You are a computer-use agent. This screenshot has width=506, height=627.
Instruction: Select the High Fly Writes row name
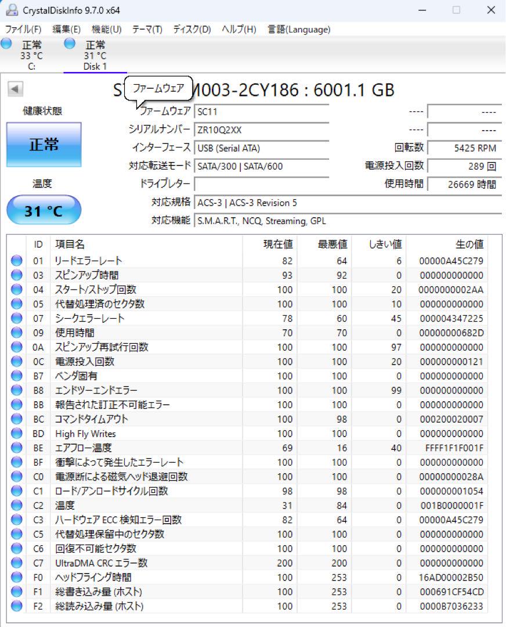click(x=85, y=434)
